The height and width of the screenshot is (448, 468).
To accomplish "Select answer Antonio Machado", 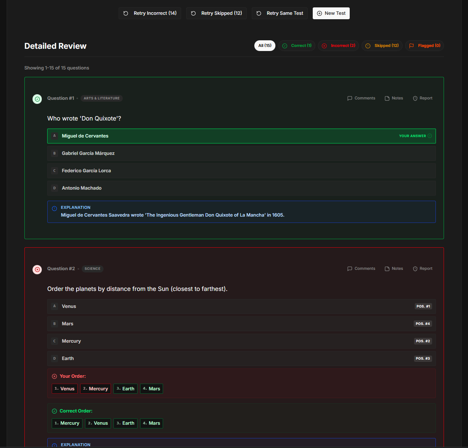I will (241, 188).
